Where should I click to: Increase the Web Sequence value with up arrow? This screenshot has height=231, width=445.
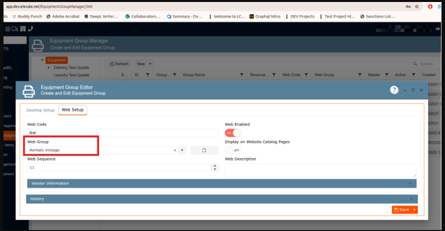216,166
